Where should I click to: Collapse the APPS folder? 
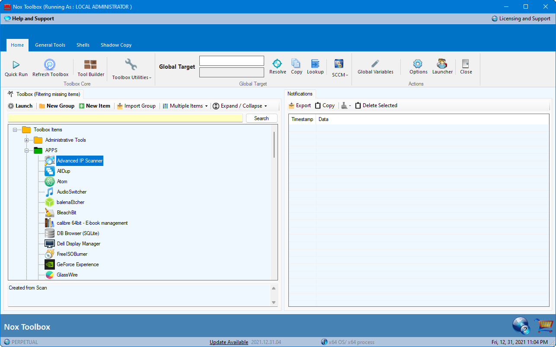[x=27, y=150]
